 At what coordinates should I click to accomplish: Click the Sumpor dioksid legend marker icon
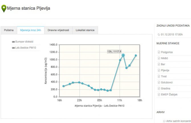click(13, 42)
